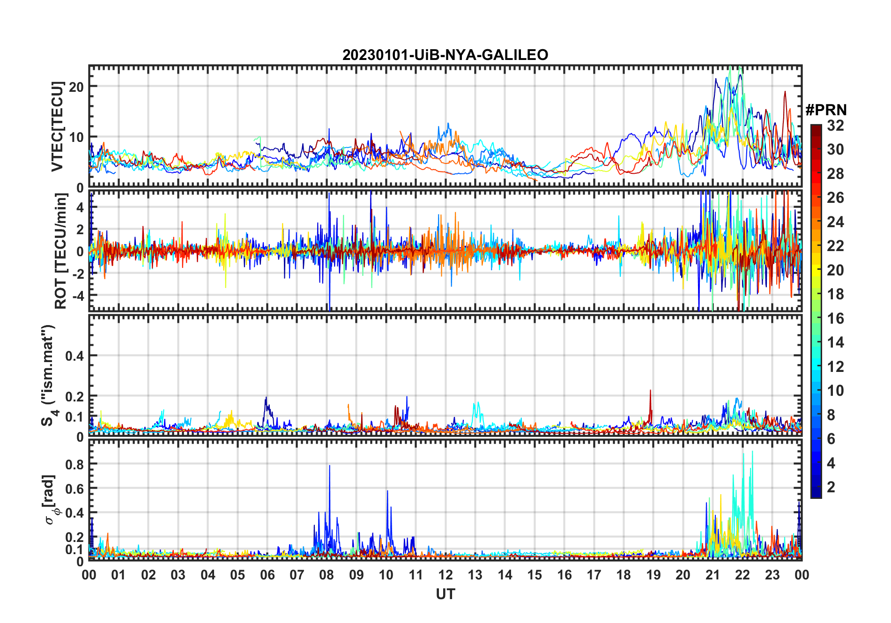Click the VTEC[TECU] axis label
Screen dimensions: 891x623
pos(57,126)
